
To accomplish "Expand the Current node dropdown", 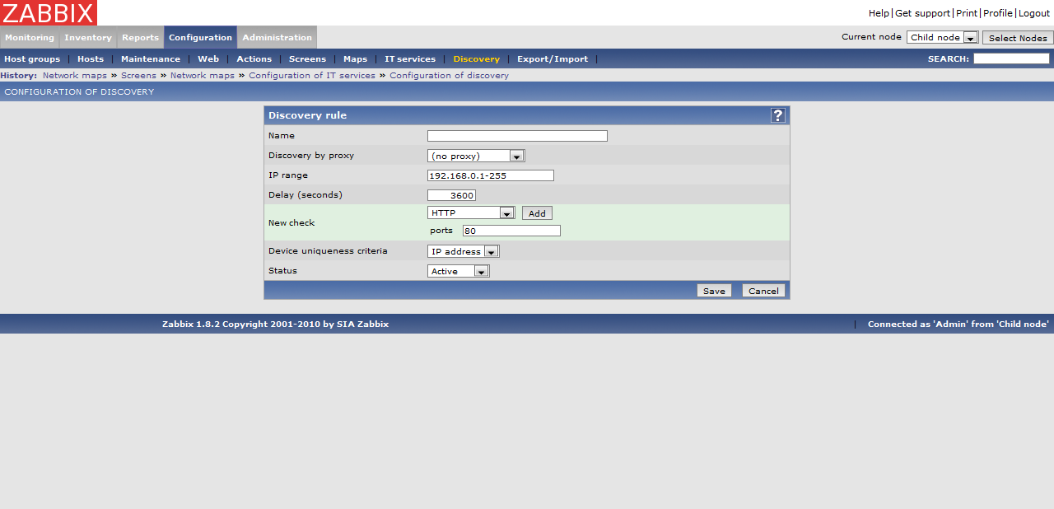I will 942,38.
